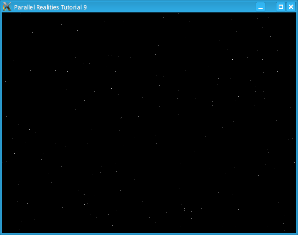Viewport: 298px width, 235px height.
Task: Click the "Parallel Realities Tutorial 9" title text
Action: point(50,7)
